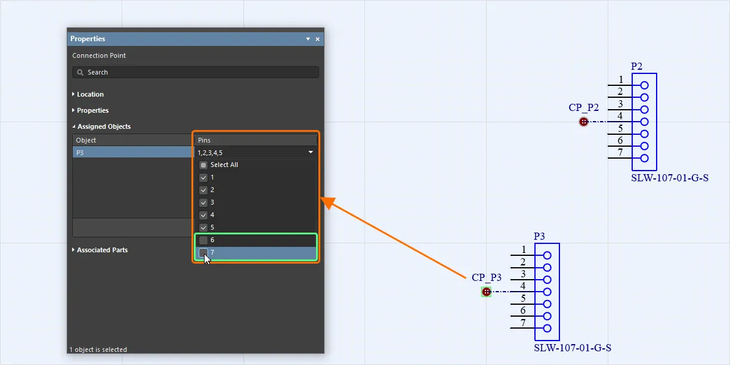Click the CP_P2 text label

pyautogui.click(x=584, y=107)
